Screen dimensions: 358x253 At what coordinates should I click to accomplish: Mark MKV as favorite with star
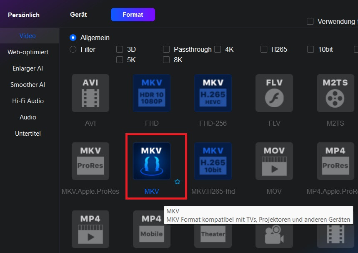(x=178, y=182)
